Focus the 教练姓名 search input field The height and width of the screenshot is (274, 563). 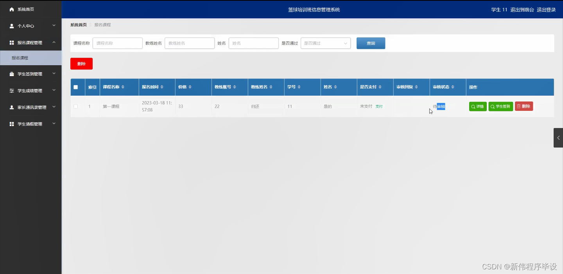click(x=190, y=43)
